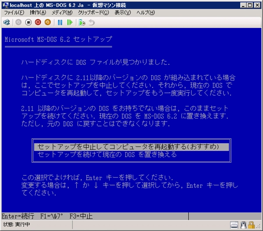Turn off the VM with the stop icon
The image size is (263, 231).
[28, 22]
